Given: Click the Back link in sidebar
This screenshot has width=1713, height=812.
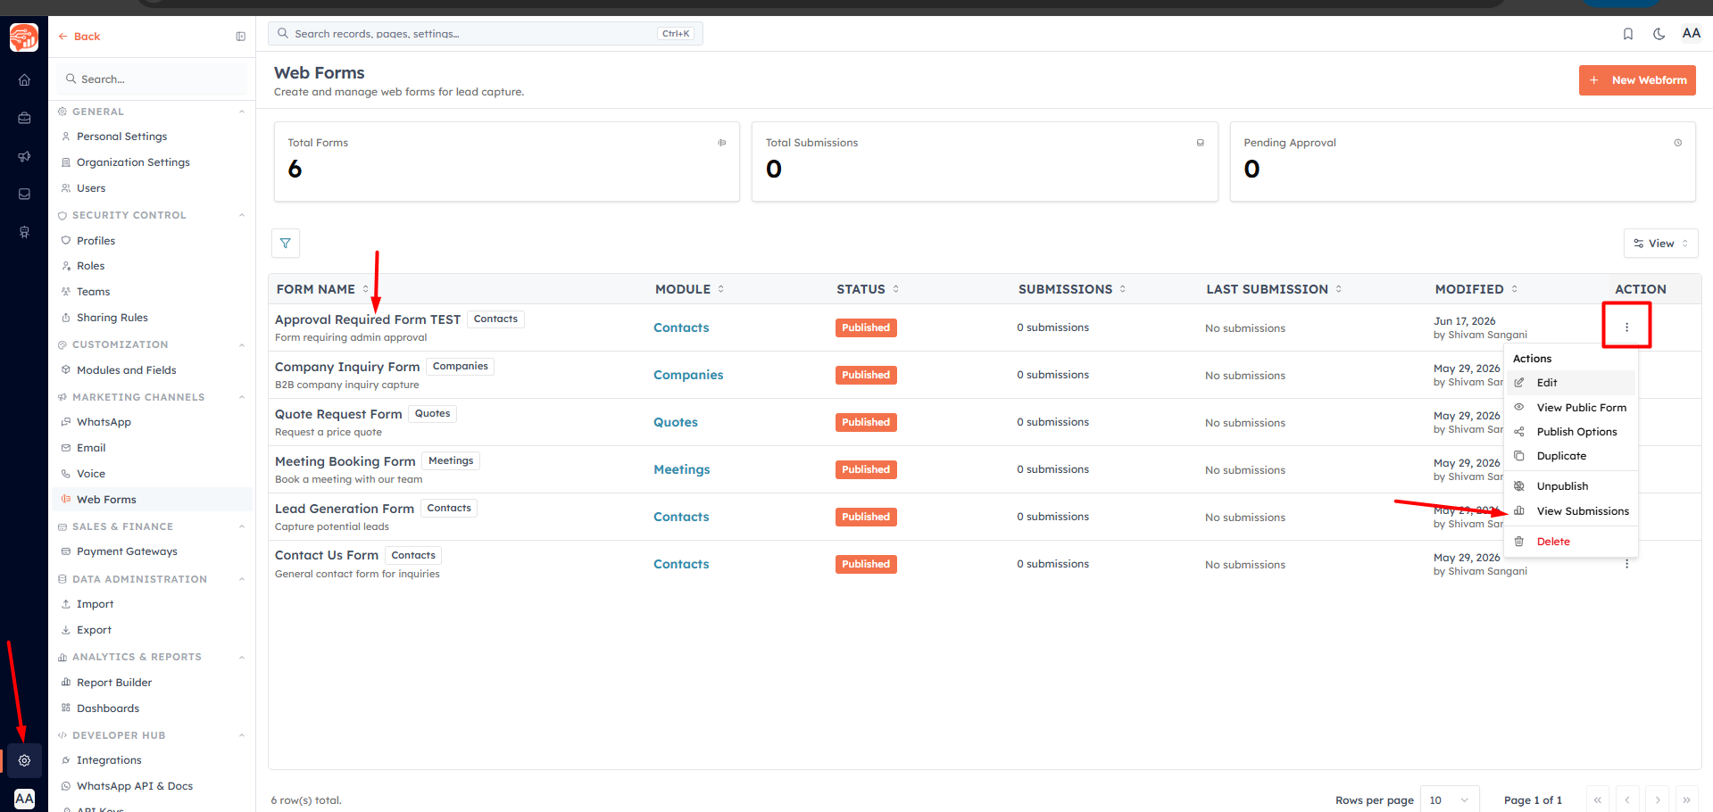Looking at the screenshot, I should 79,37.
